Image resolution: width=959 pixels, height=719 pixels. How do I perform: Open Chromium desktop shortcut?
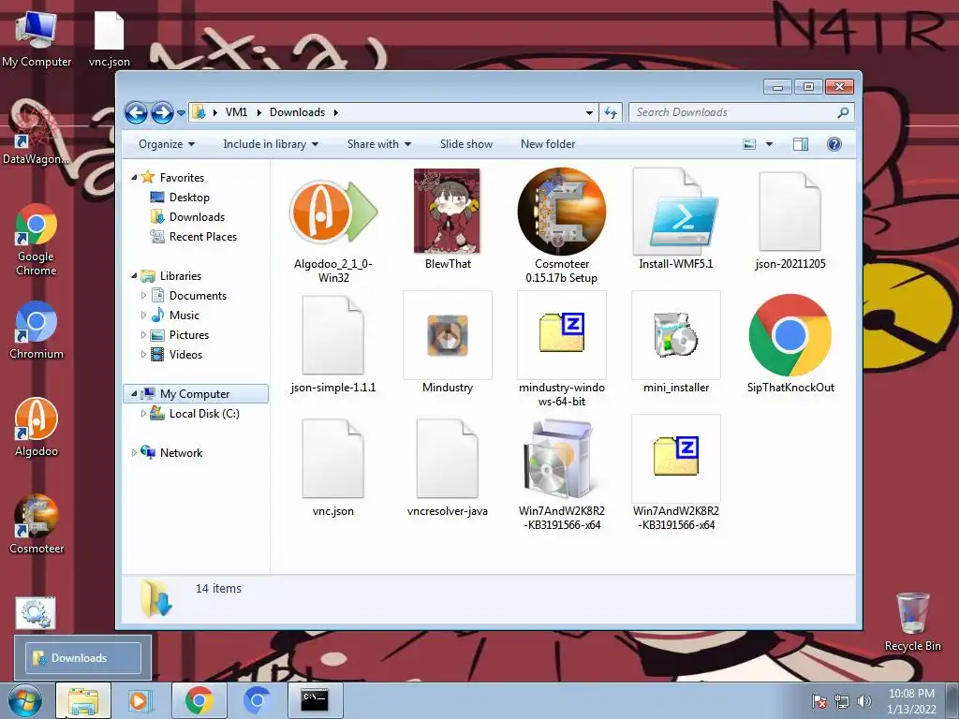[37, 330]
